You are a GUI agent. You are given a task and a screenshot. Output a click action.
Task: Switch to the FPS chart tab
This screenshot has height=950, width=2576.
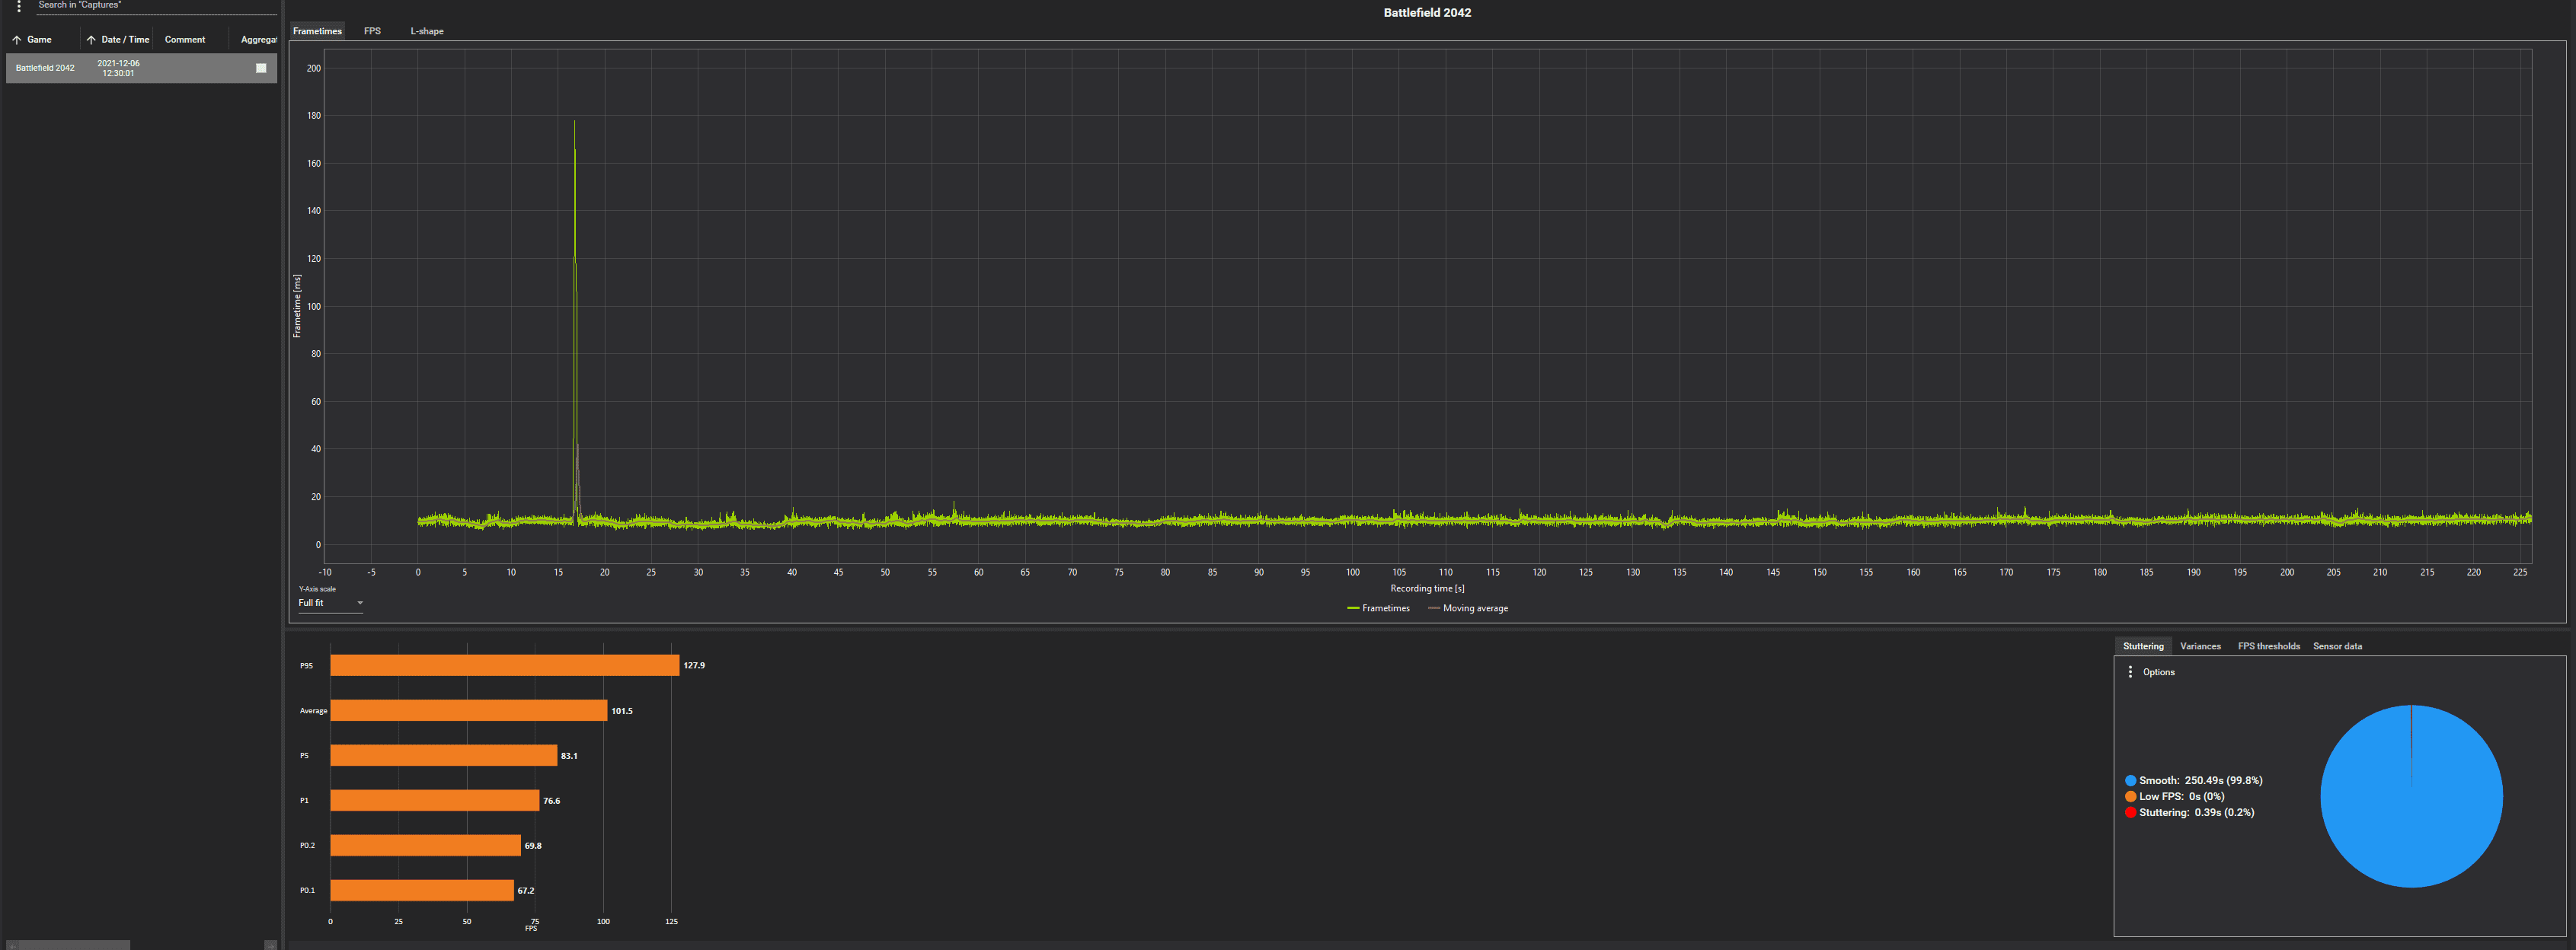pyautogui.click(x=372, y=31)
